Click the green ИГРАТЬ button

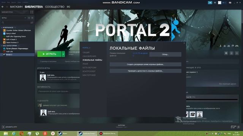click(49, 54)
